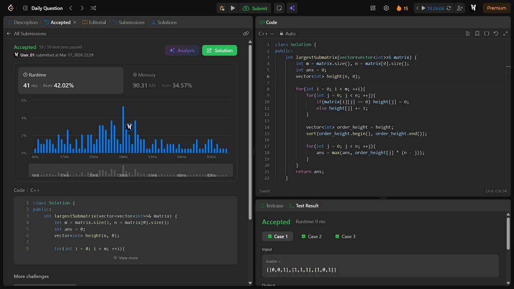Open the C++ language dropdown
The height and width of the screenshot is (289, 514).
click(x=266, y=33)
